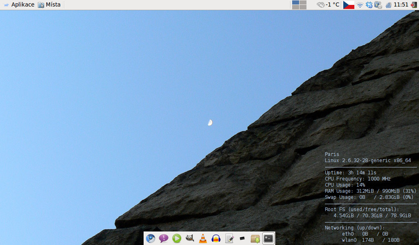Click the 11:51 clock
419x245 pixels.
pos(401,5)
